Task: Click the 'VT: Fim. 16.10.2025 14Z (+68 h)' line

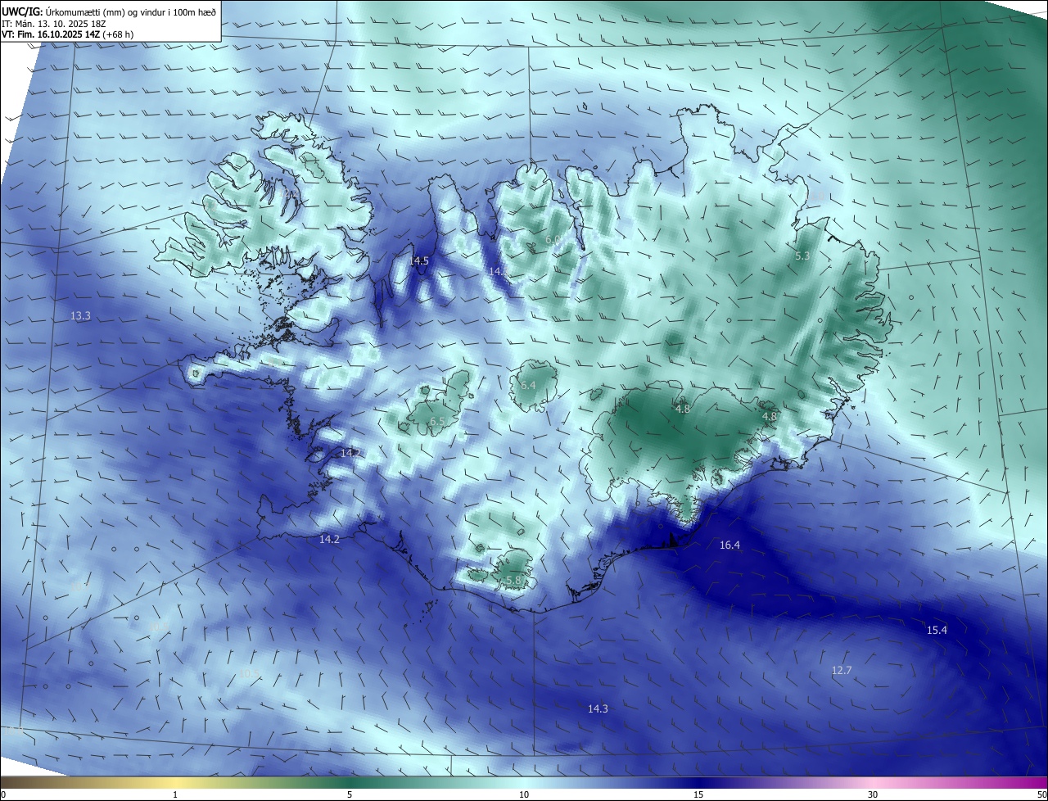Action: [68, 34]
